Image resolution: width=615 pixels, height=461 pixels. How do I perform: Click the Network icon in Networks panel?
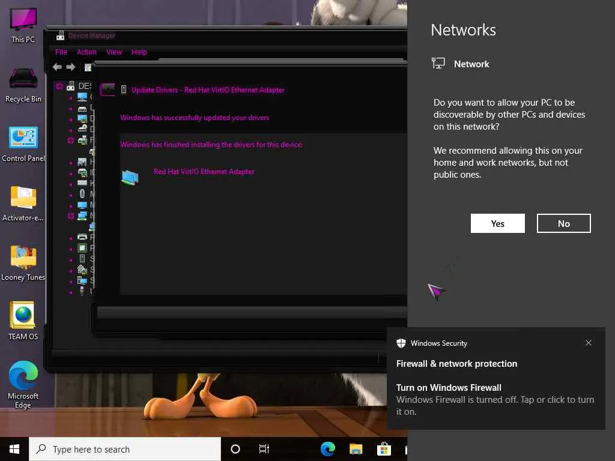pos(438,63)
